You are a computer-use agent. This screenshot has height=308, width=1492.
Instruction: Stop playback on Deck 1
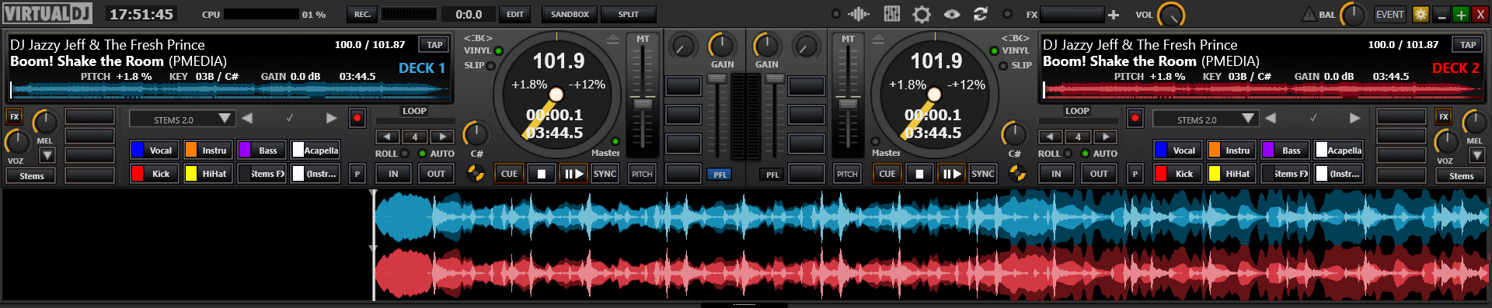(541, 174)
